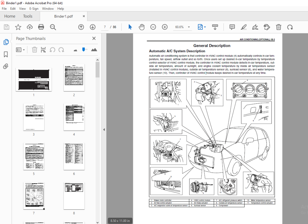Activate the Selection arrow tool
Image resolution: width=308 pixels, height=224 pixels.
[130, 27]
